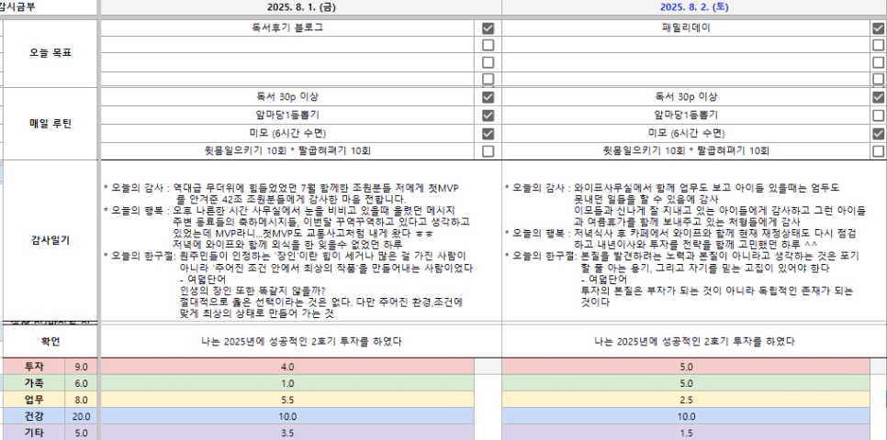Select 윗몸일으키기 10회 text under Aug 1
887x440 pixels.
coord(287,151)
